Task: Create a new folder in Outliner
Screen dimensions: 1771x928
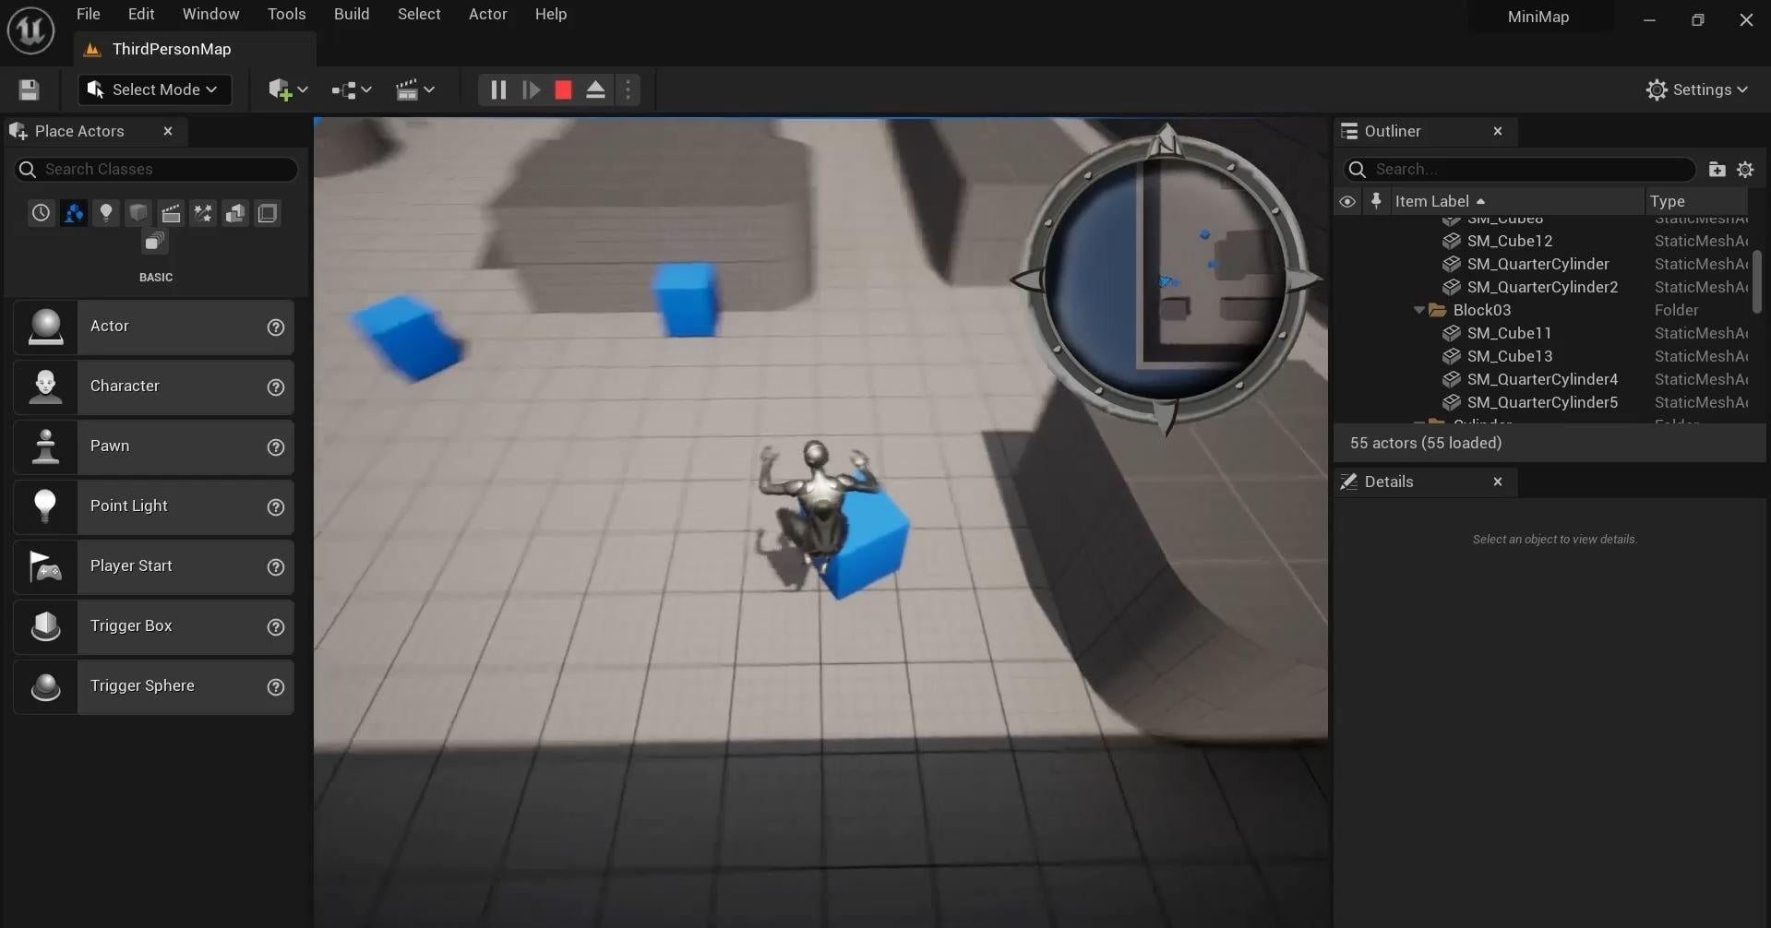Action: coord(1717,169)
